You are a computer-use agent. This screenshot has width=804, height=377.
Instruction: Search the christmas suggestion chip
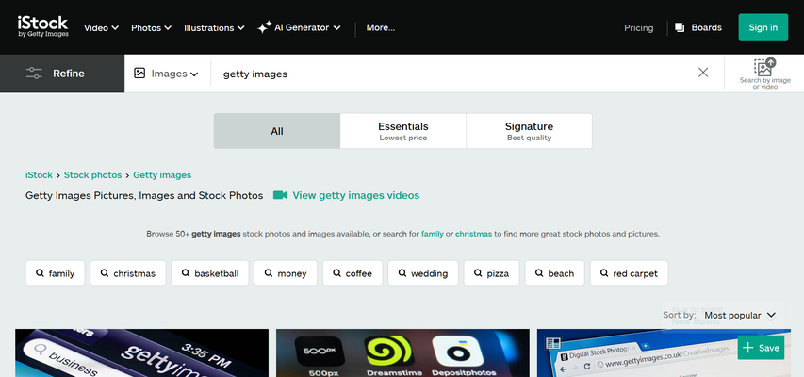point(128,273)
